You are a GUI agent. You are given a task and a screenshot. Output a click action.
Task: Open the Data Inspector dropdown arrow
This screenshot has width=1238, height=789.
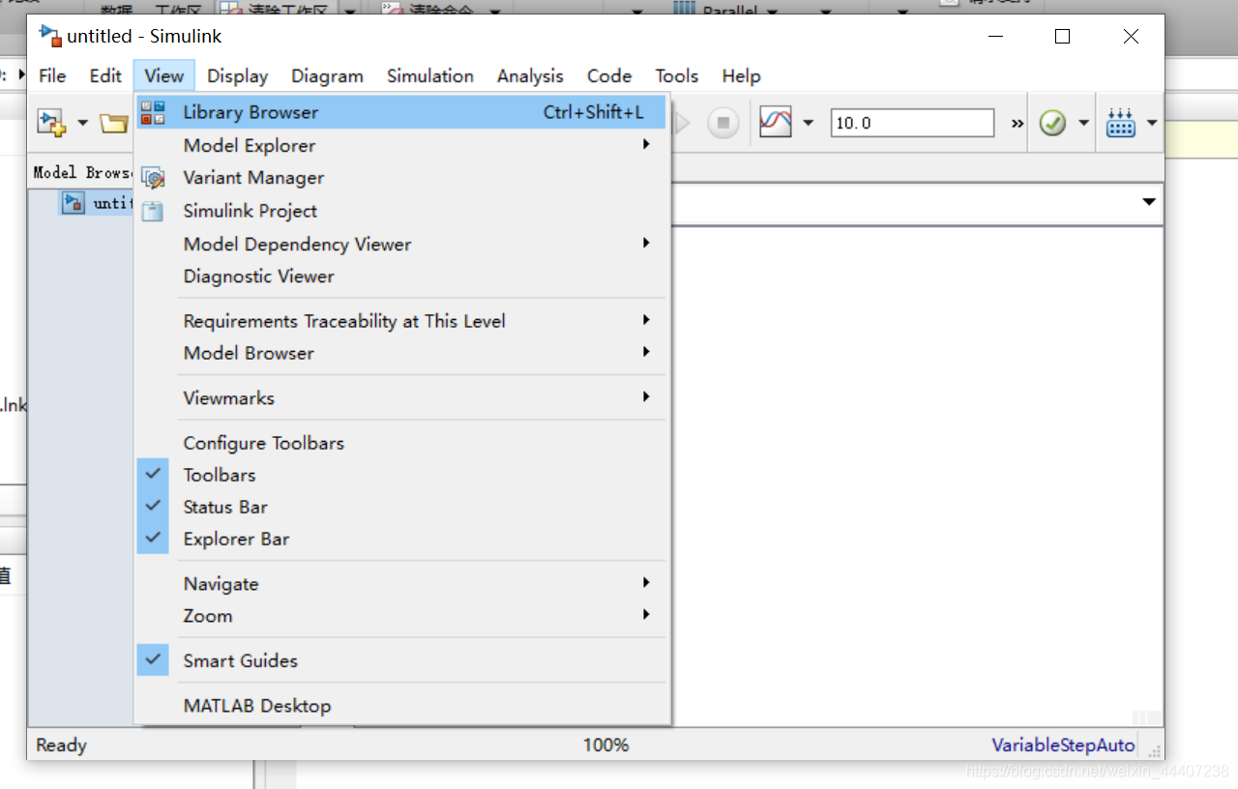(809, 123)
